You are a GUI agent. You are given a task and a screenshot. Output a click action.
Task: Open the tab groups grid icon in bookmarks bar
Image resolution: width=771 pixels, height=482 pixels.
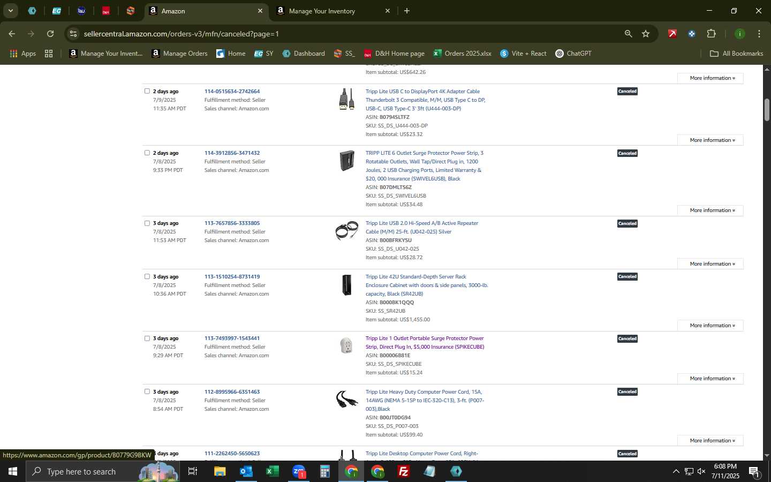point(49,54)
